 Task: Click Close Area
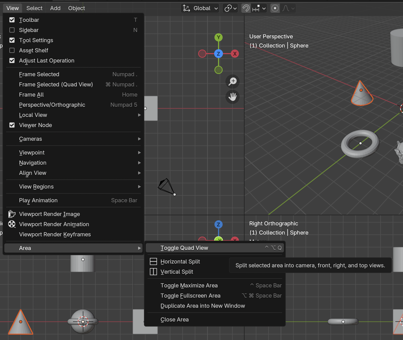coord(175,319)
